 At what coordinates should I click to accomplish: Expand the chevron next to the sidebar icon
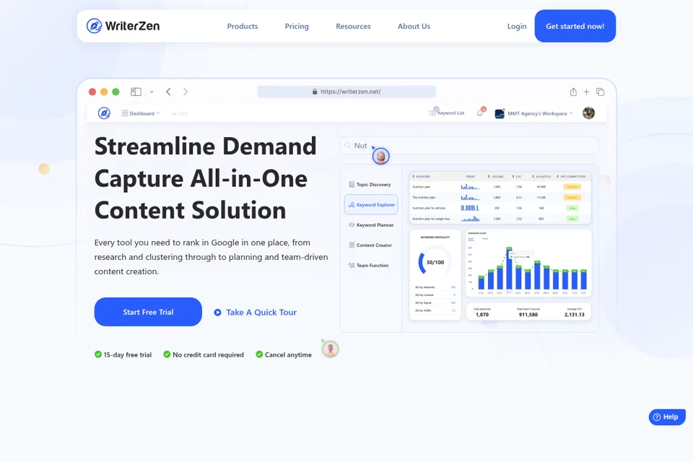click(x=152, y=92)
